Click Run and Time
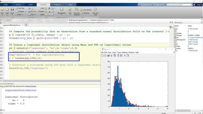This screenshot has width=203, height=114. pos(95,11)
